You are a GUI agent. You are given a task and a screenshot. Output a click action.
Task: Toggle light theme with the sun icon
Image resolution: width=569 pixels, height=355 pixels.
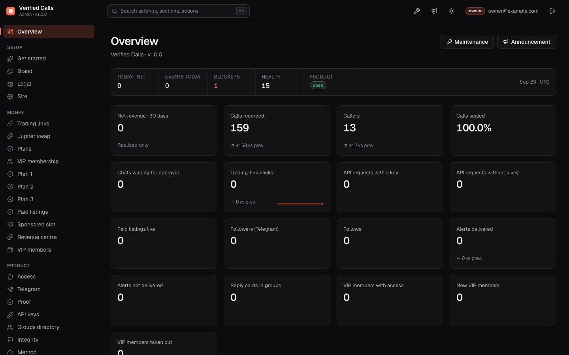(x=452, y=11)
